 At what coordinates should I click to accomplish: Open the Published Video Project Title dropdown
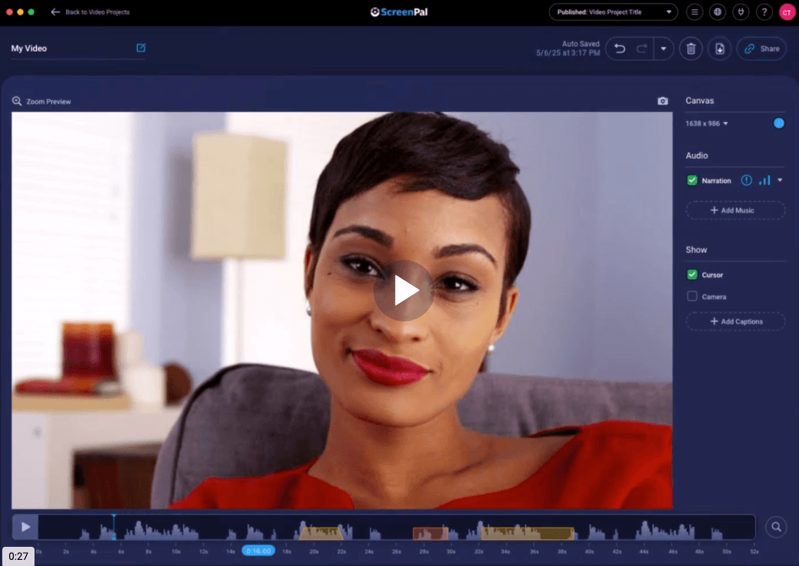[613, 12]
